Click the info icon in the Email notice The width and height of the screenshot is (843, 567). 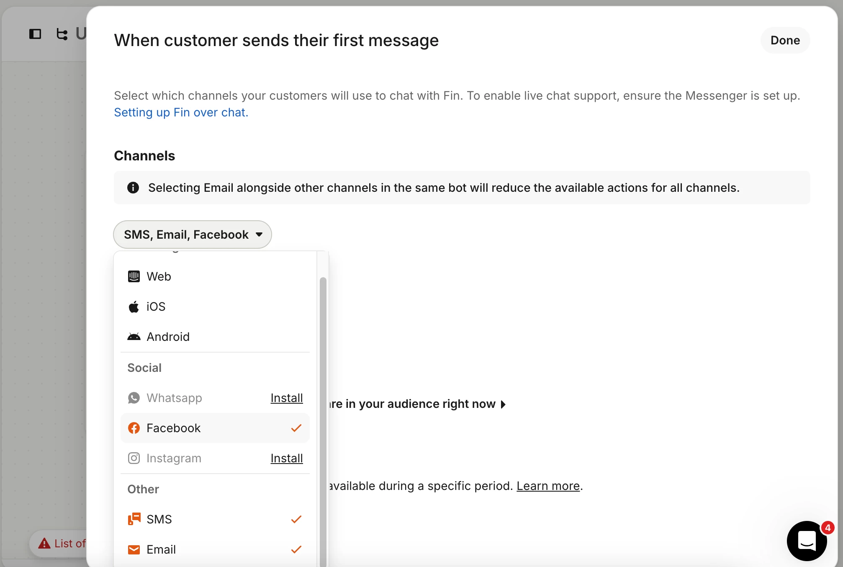pos(133,188)
